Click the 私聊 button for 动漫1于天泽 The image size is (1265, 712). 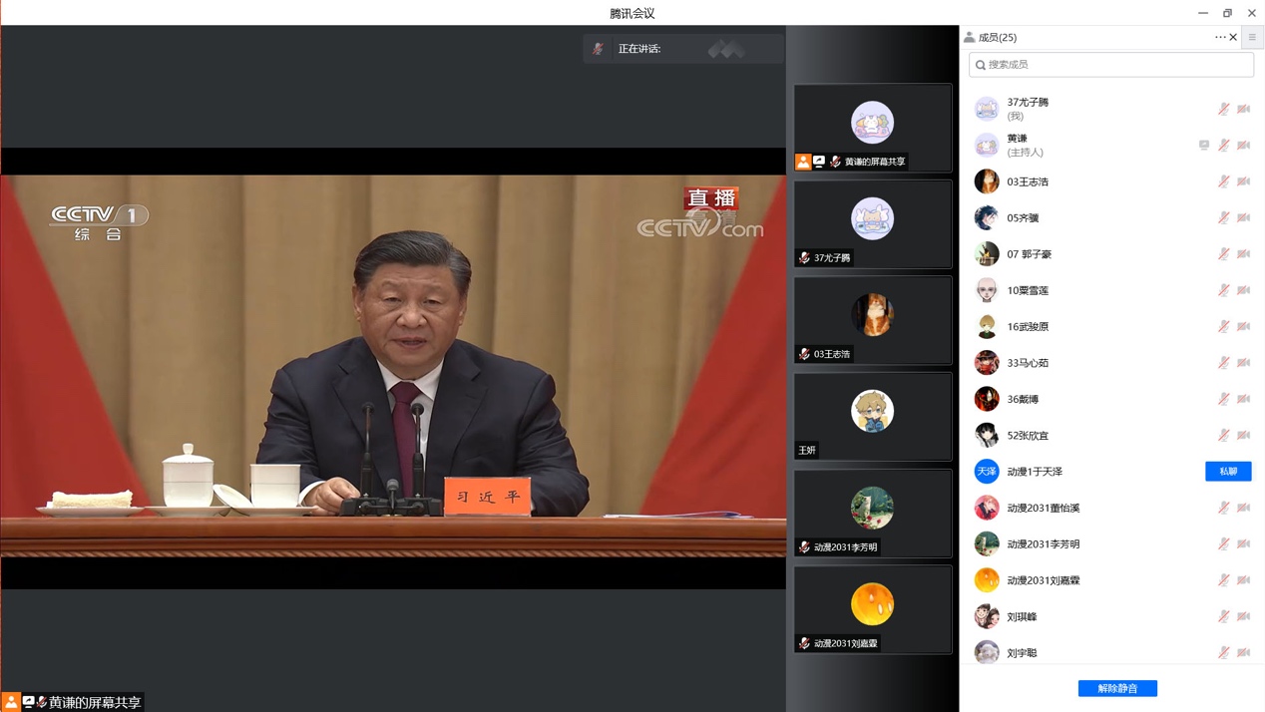point(1228,472)
